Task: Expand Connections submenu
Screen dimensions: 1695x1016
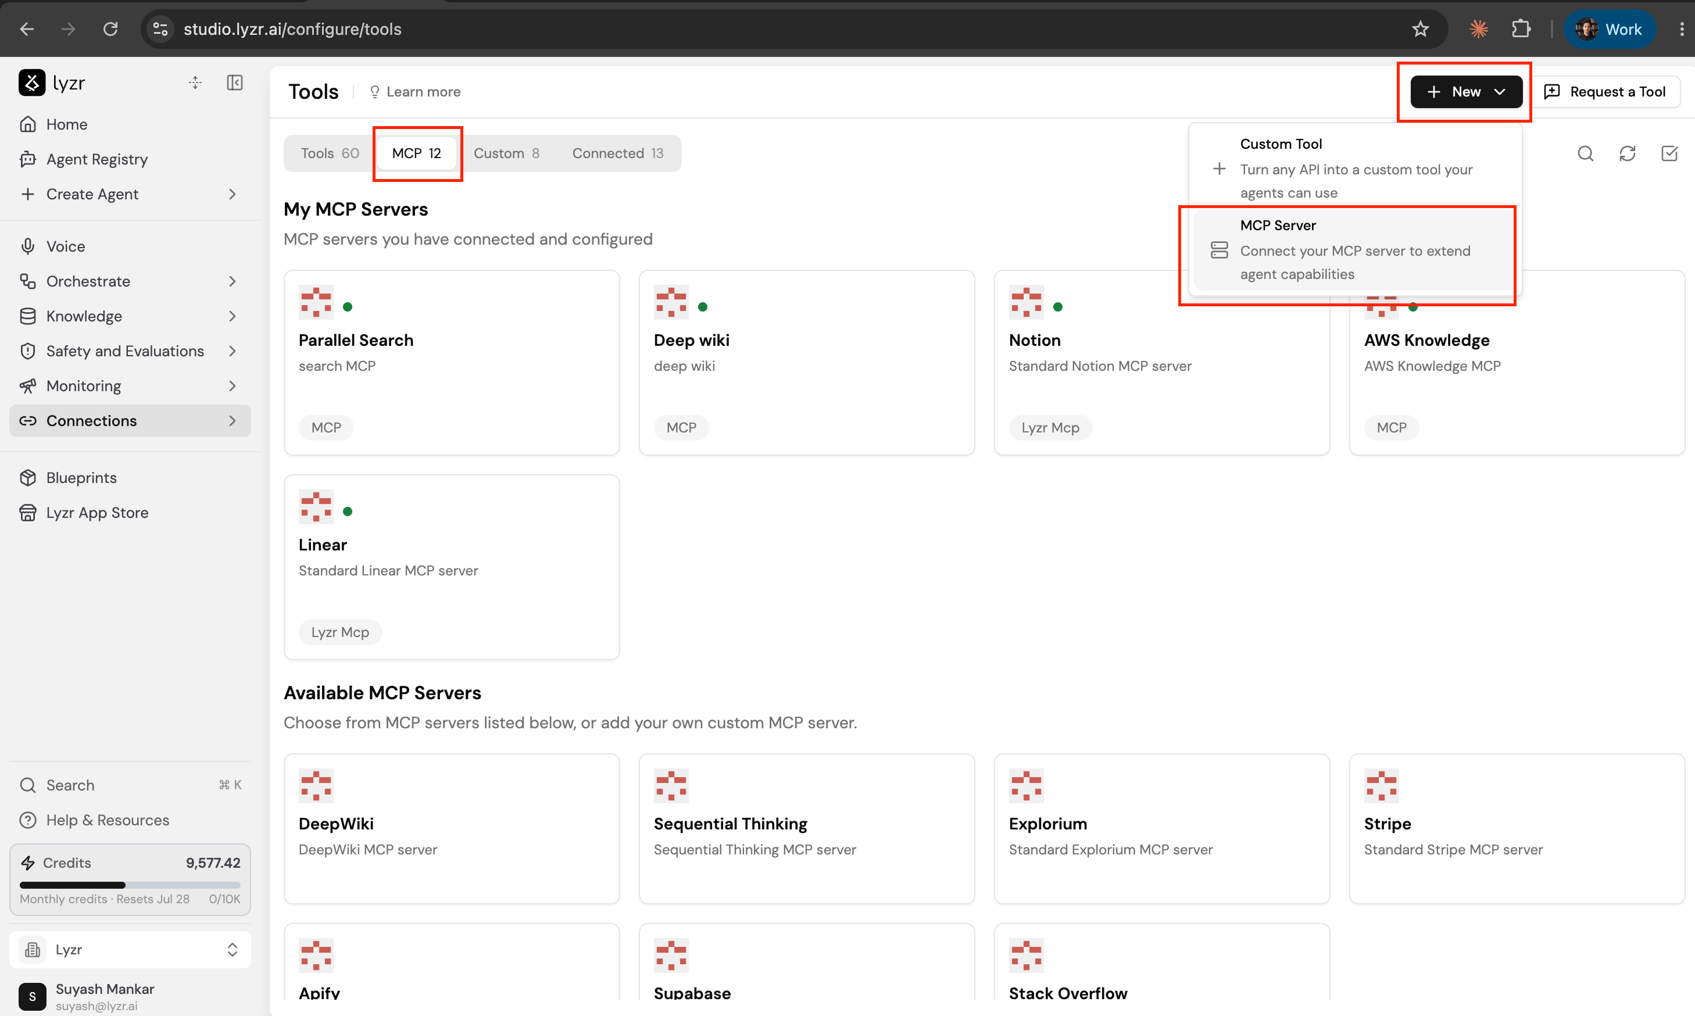Action: (x=232, y=420)
